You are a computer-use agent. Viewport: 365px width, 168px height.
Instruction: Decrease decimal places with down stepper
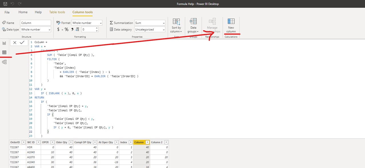click(x=97, y=31)
